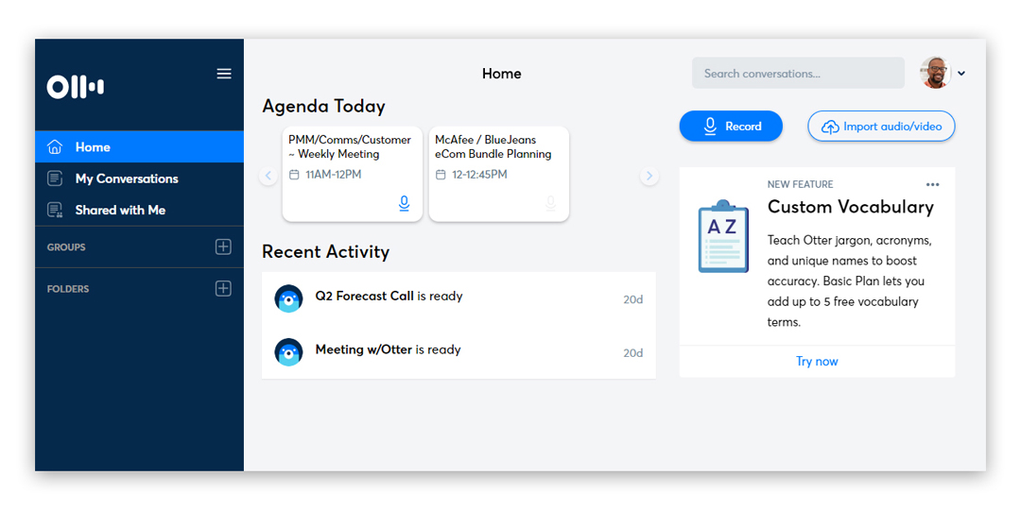
Task: Click the Recent Activity heading
Action: click(x=325, y=252)
